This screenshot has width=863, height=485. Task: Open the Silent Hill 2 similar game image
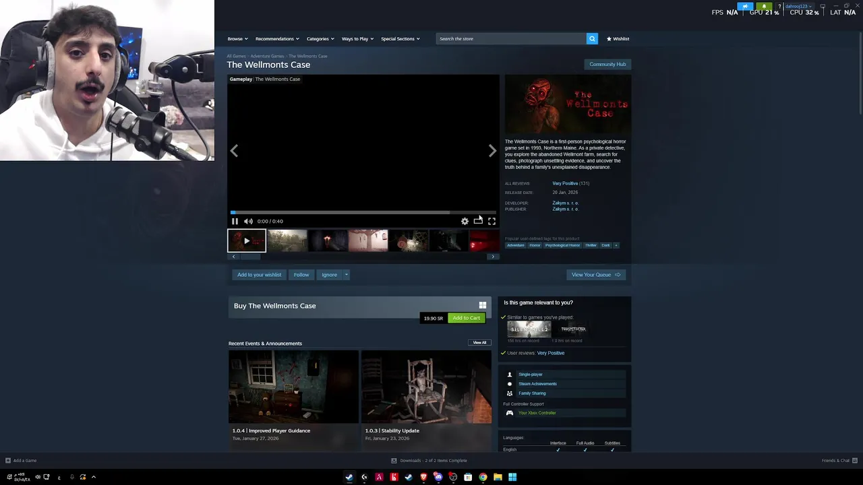(529, 329)
